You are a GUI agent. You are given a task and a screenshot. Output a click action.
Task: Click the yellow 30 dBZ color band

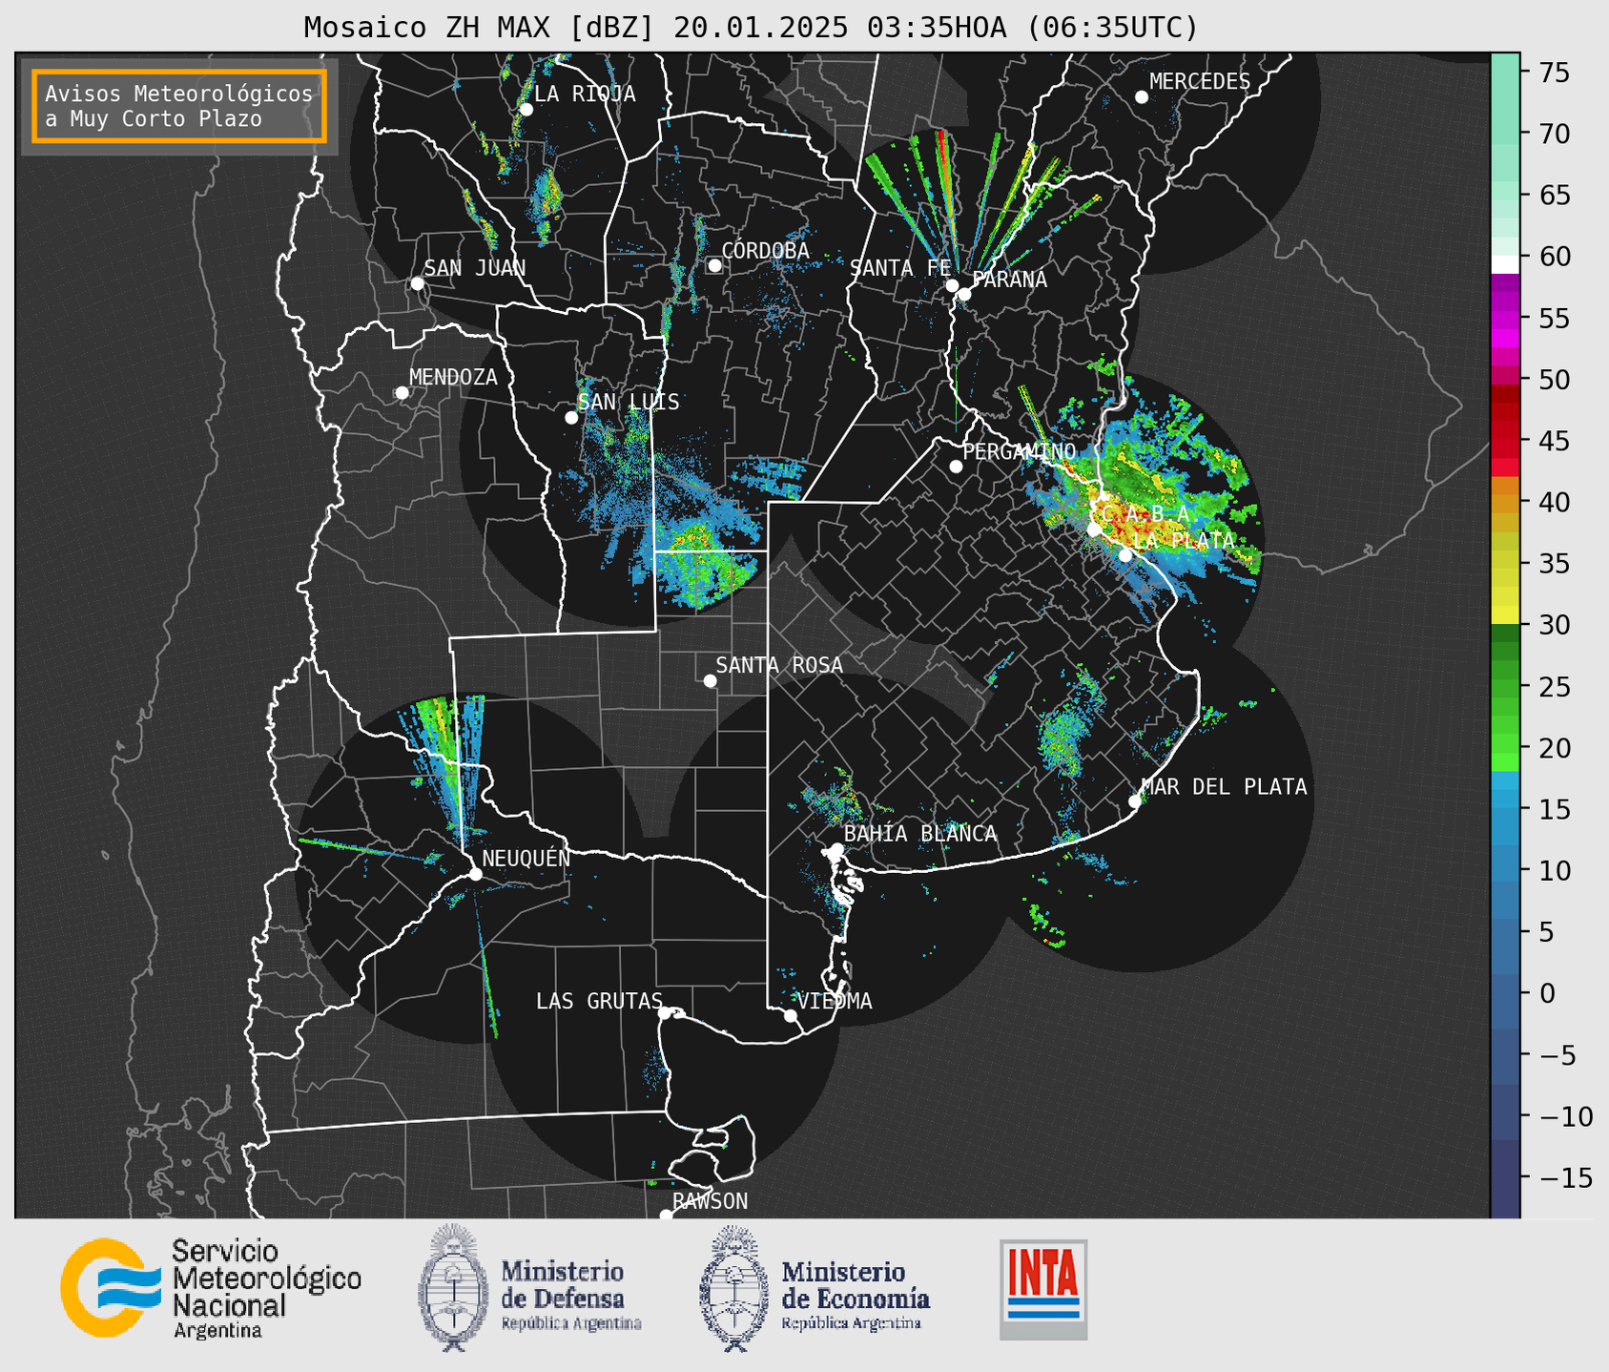[1505, 614]
